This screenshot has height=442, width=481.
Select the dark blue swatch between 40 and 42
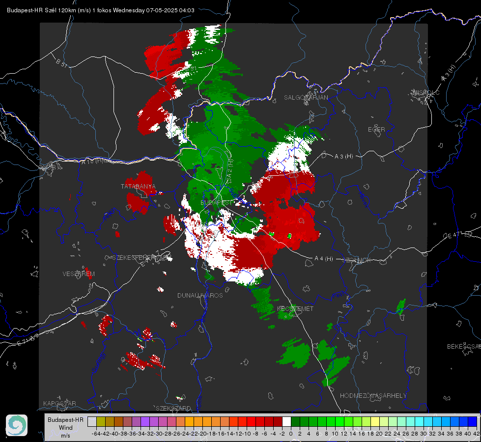[x=473, y=421]
